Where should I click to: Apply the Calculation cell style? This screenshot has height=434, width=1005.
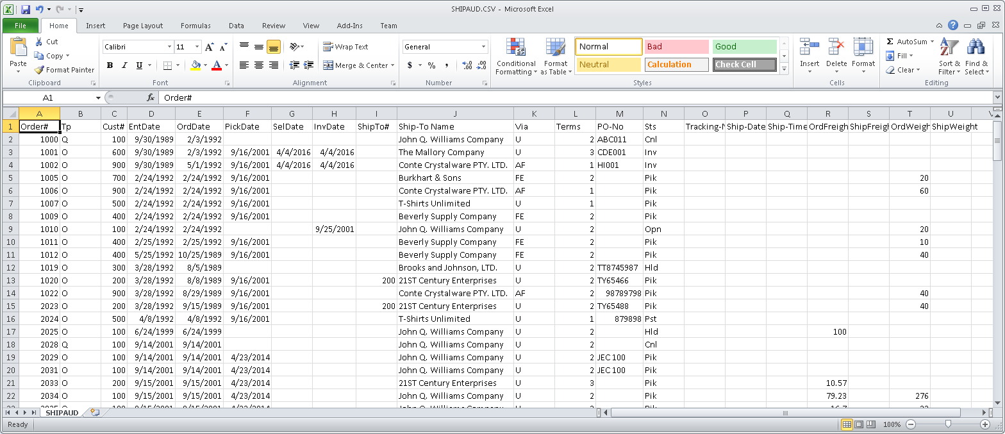click(677, 65)
